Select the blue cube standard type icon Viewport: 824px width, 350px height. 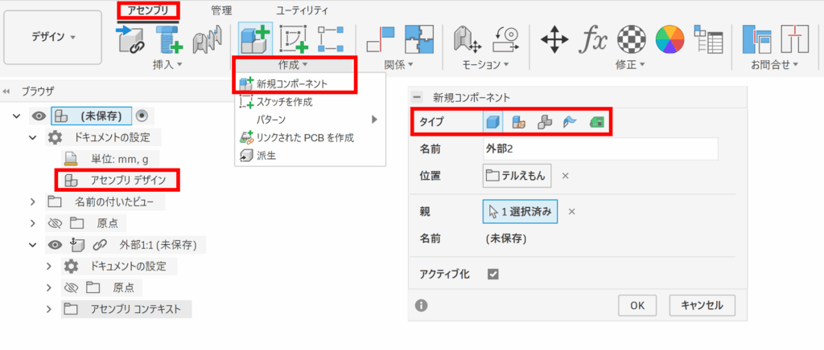[x=492, y=123]
